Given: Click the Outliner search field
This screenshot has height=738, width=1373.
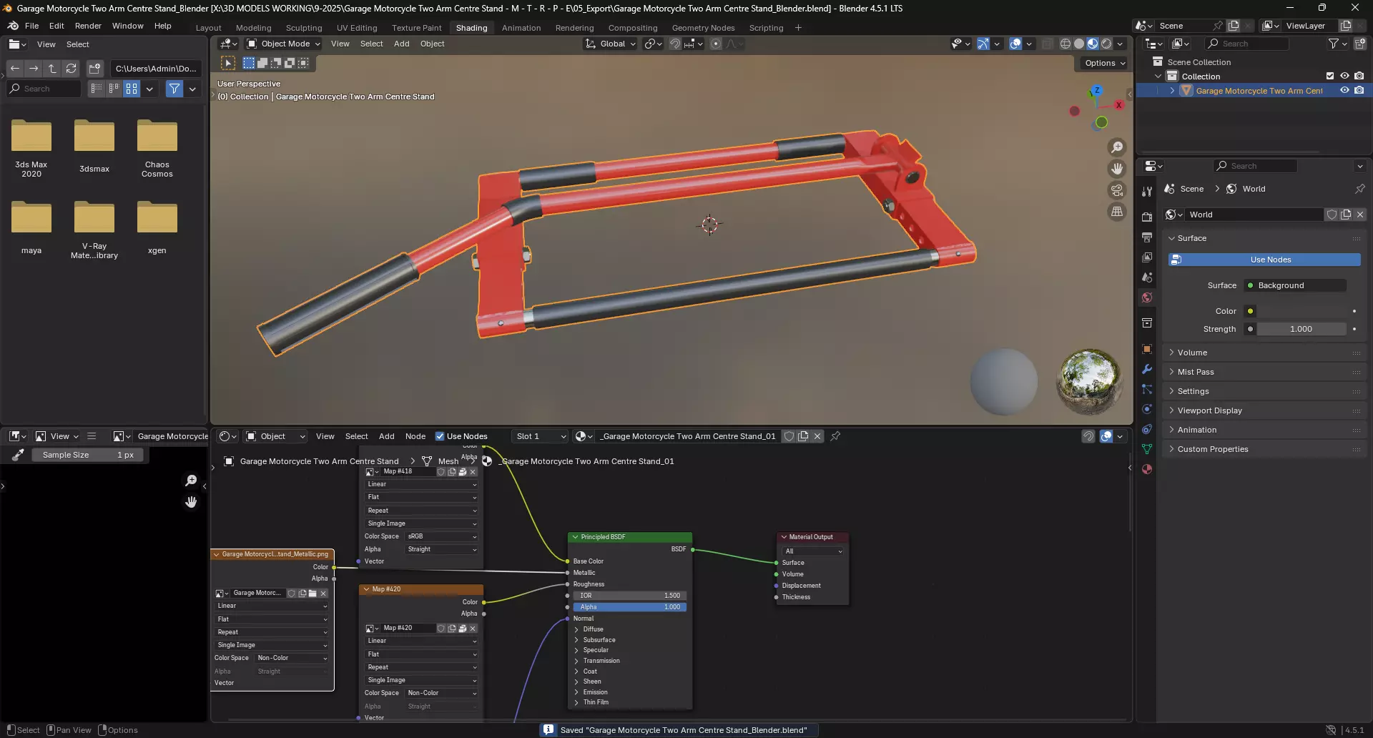Looking at the screenshot, I should (1248, 44).
